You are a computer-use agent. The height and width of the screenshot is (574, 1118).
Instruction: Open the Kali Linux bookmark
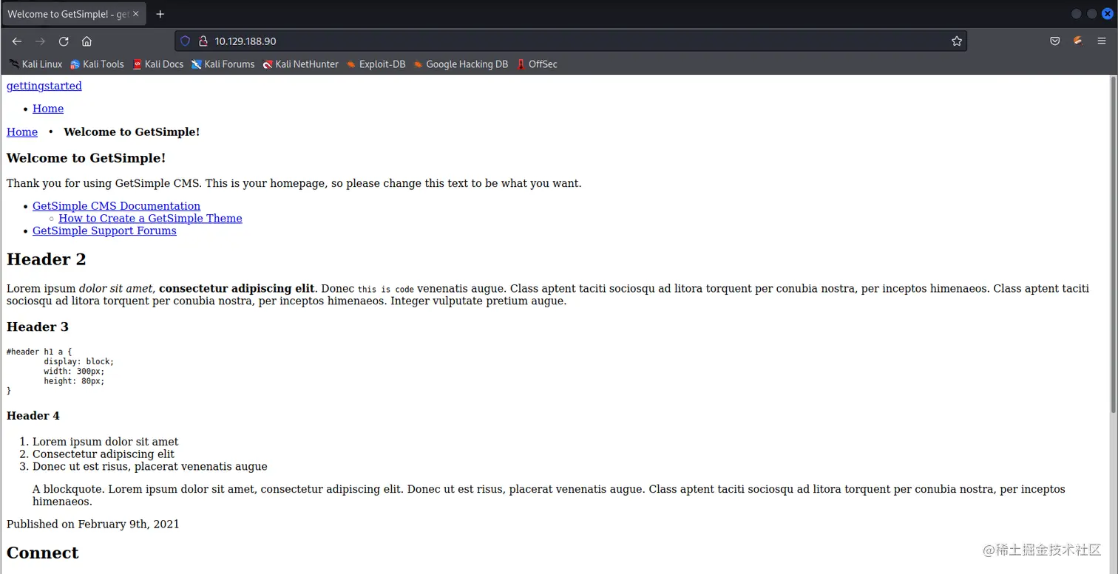[36, 64]
